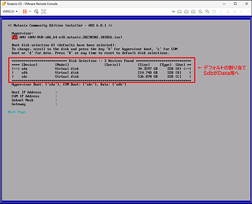
Task: Open the CD/DVD drive device icon
Action: tap(200, 12)
